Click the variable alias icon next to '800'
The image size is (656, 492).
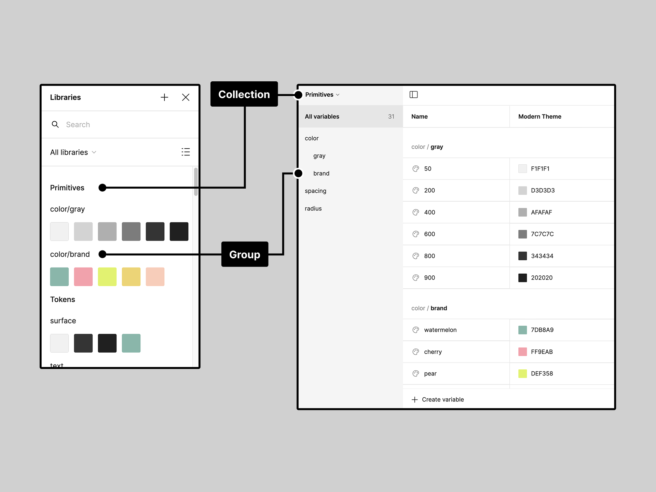(x=416, y=256)
